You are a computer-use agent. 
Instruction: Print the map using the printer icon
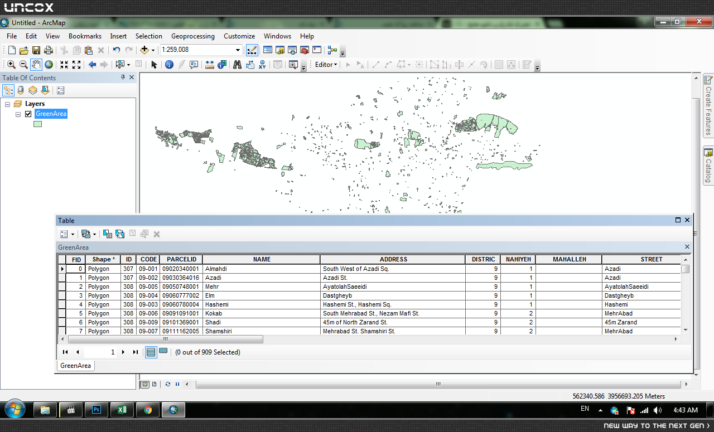(49, 50)
